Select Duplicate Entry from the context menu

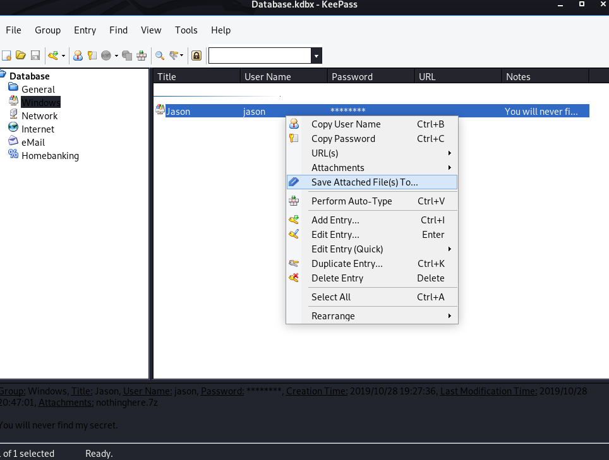coord(347,263)
